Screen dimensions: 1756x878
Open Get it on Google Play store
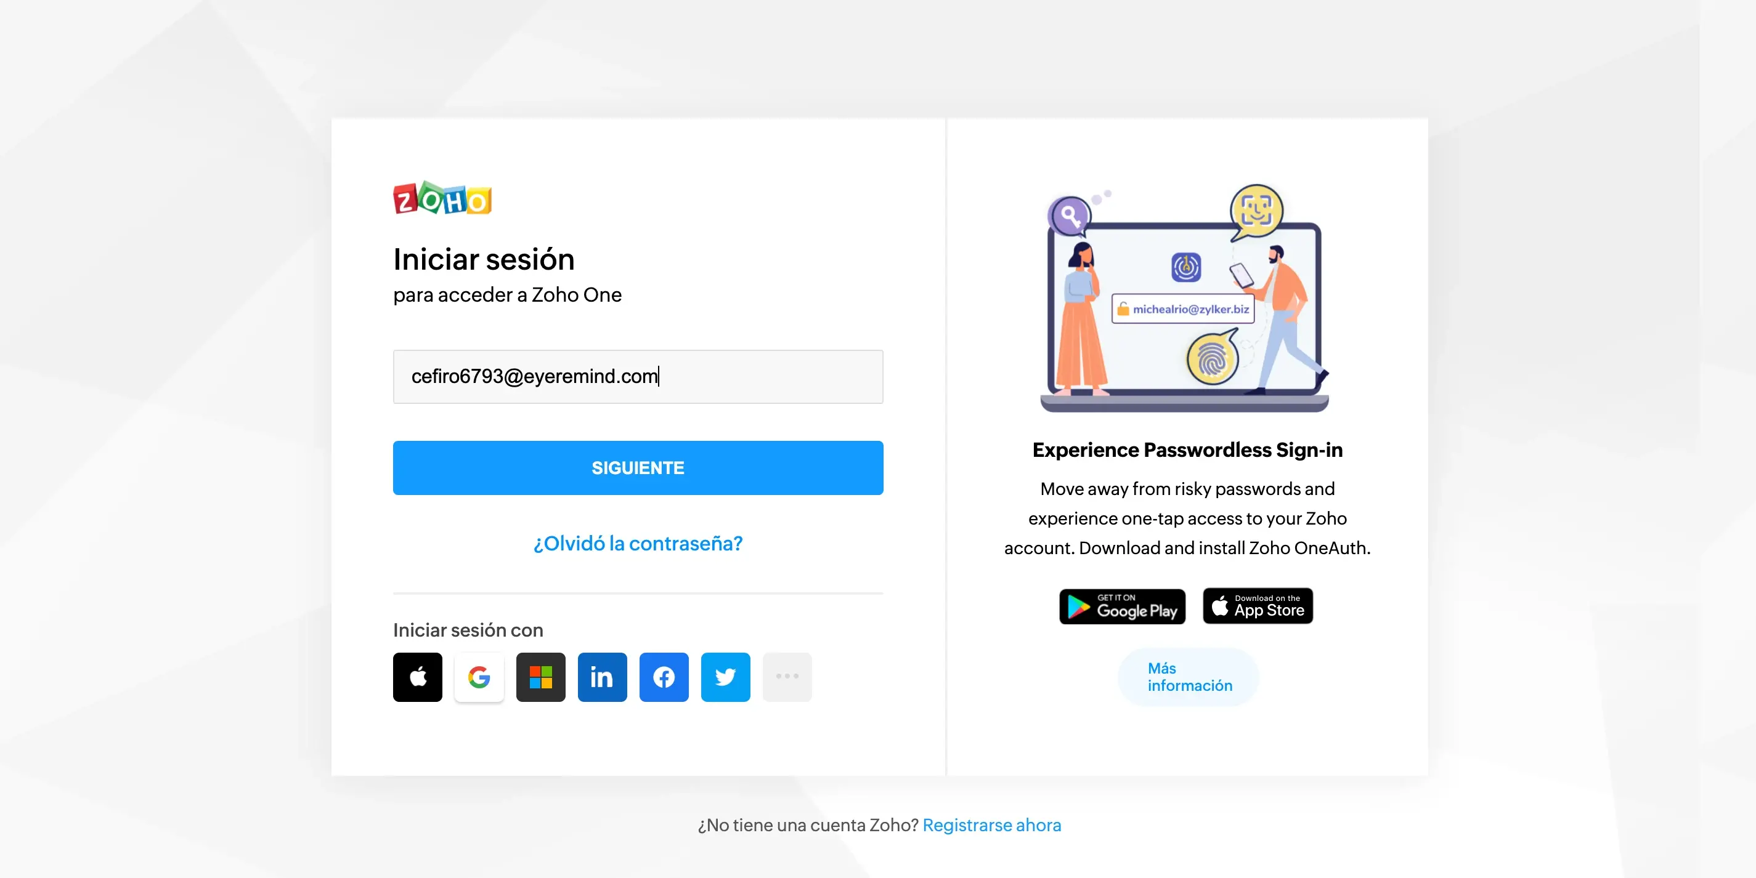1121,605
